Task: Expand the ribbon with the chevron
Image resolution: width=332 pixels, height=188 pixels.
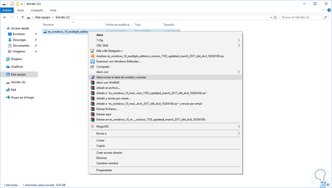Action: coord(323,10)
